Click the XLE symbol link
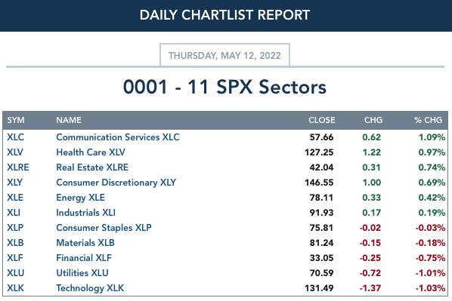This screenshot has height=301, width=452. pyautogui.click(x=15, y=198)
